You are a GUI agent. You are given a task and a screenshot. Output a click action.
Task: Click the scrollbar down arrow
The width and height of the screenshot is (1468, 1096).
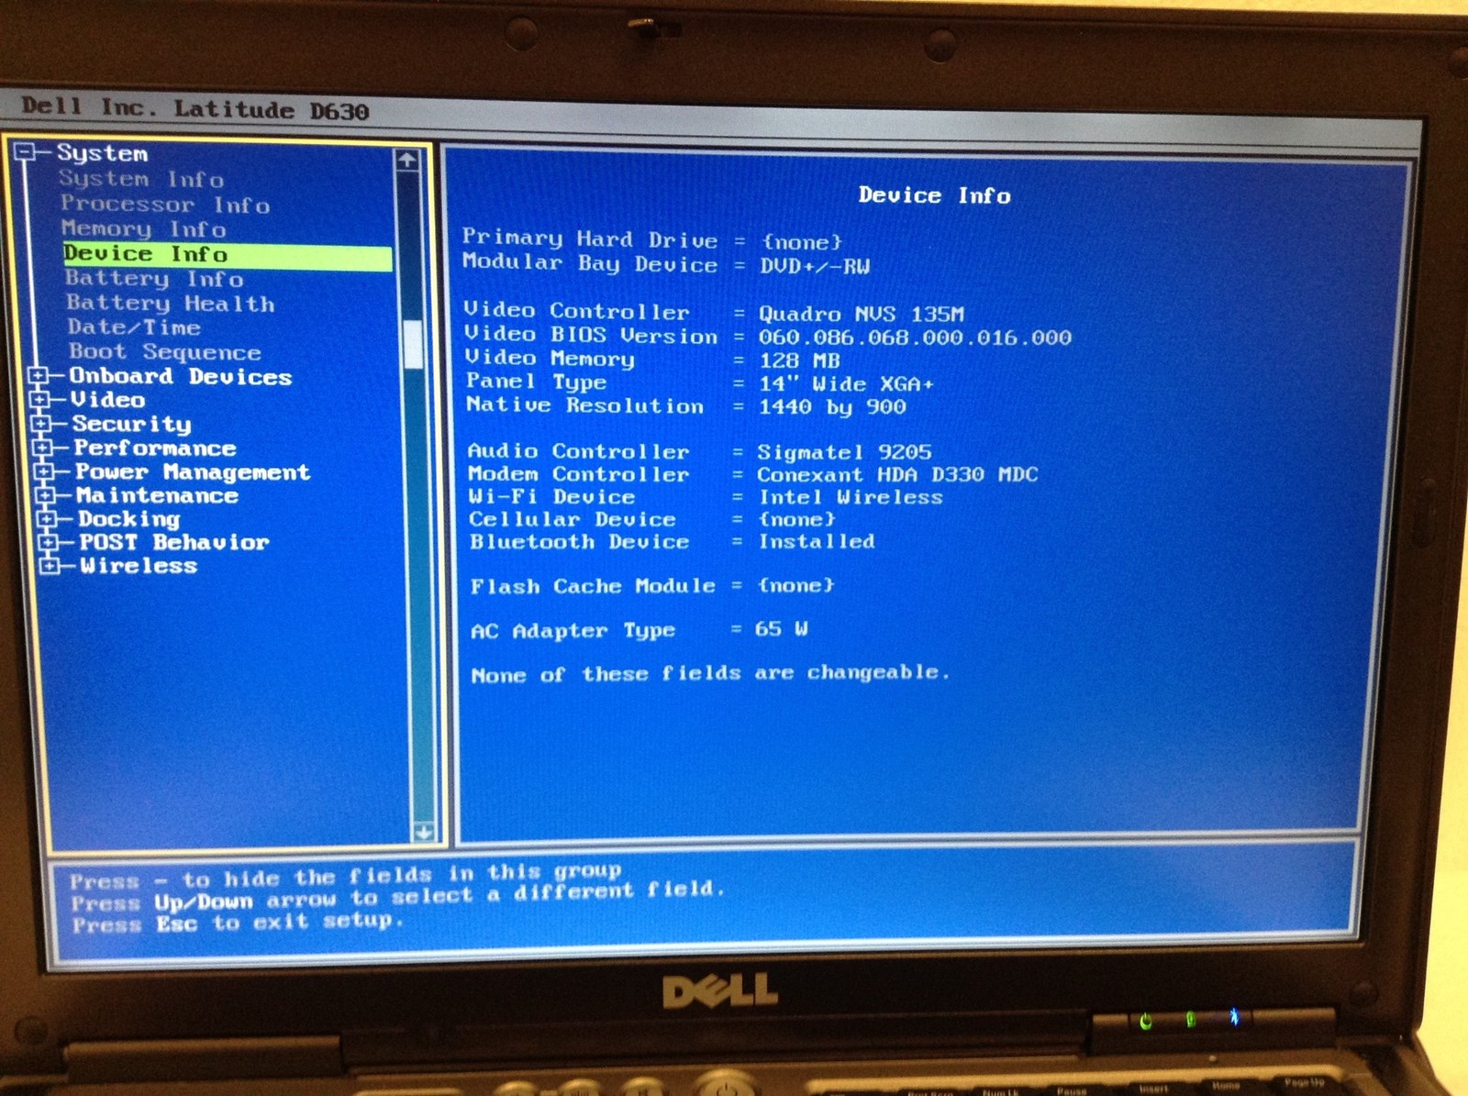423,832
